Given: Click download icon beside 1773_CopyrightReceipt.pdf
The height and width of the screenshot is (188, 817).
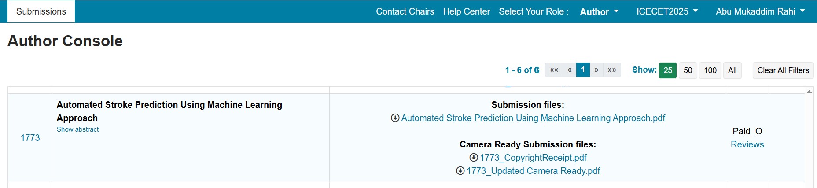Looking at the screenshot, I should pyautogui.click(x=474, y=158).
